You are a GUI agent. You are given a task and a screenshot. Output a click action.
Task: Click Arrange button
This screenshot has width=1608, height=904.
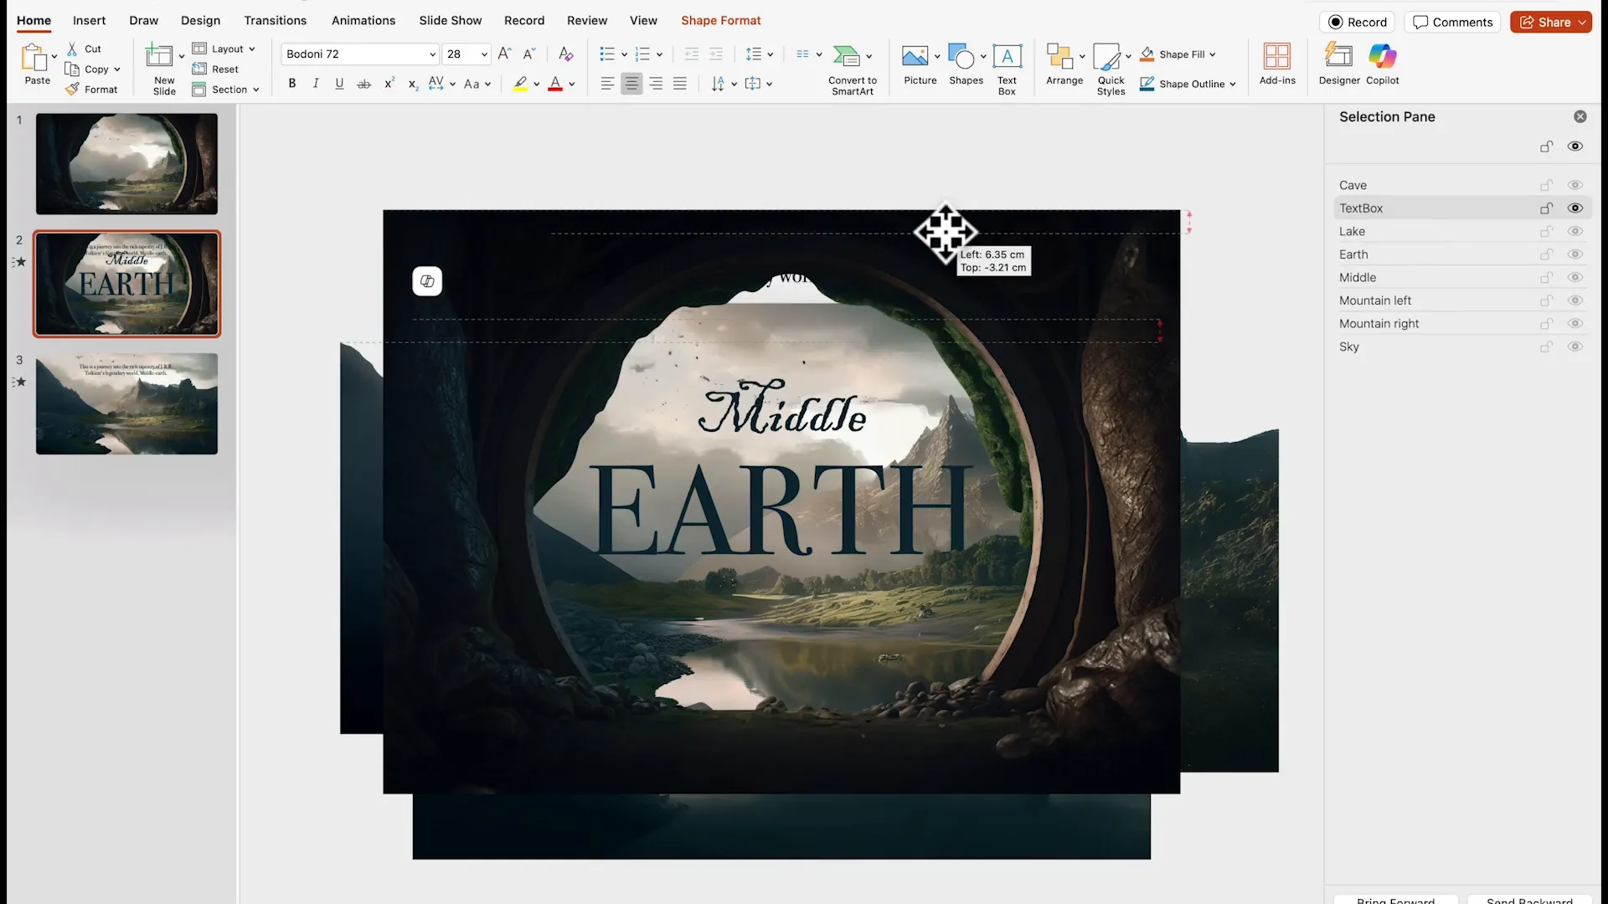[x=1064, y=64]
